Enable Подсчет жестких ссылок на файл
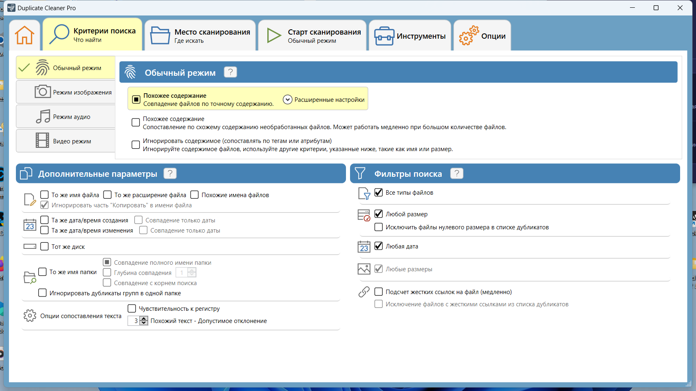Viewport: 696px width, 391px height. tap(379, 292)
